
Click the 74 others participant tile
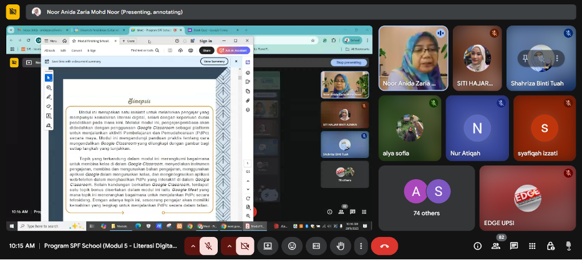point(427,196)
